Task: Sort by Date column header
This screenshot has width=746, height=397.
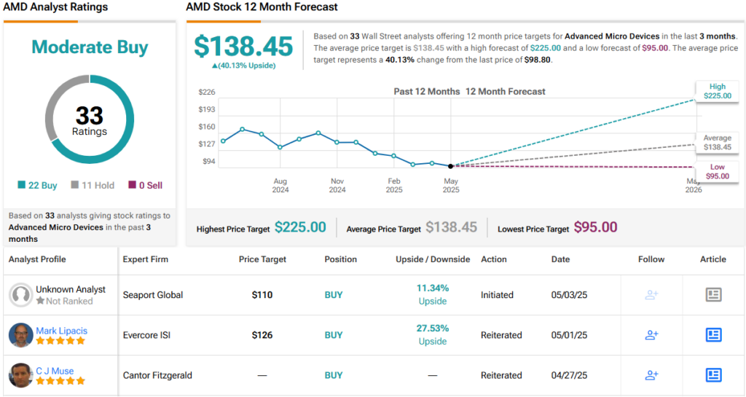Action: pos(560,259)
